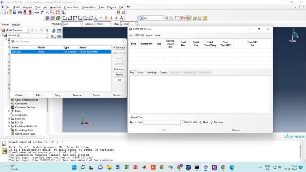
Task: Collapse the Models (1) tree node
Action: pyautogui.click(x=3, y=35)
